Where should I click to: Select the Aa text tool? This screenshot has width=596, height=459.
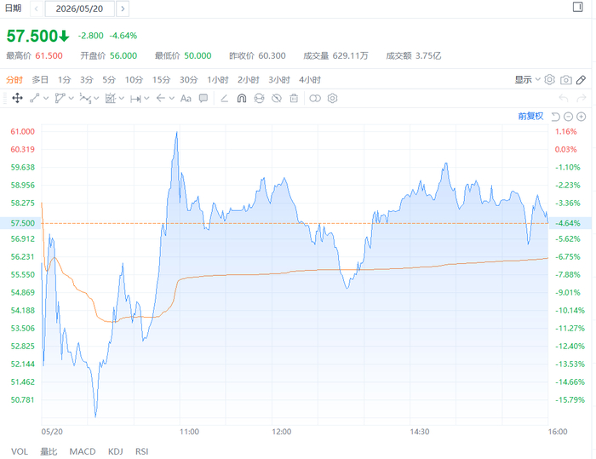pos(186,99)
